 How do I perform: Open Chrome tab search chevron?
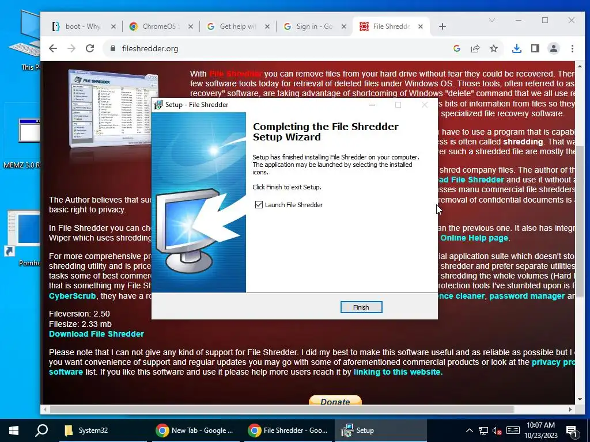click(492, 20)
